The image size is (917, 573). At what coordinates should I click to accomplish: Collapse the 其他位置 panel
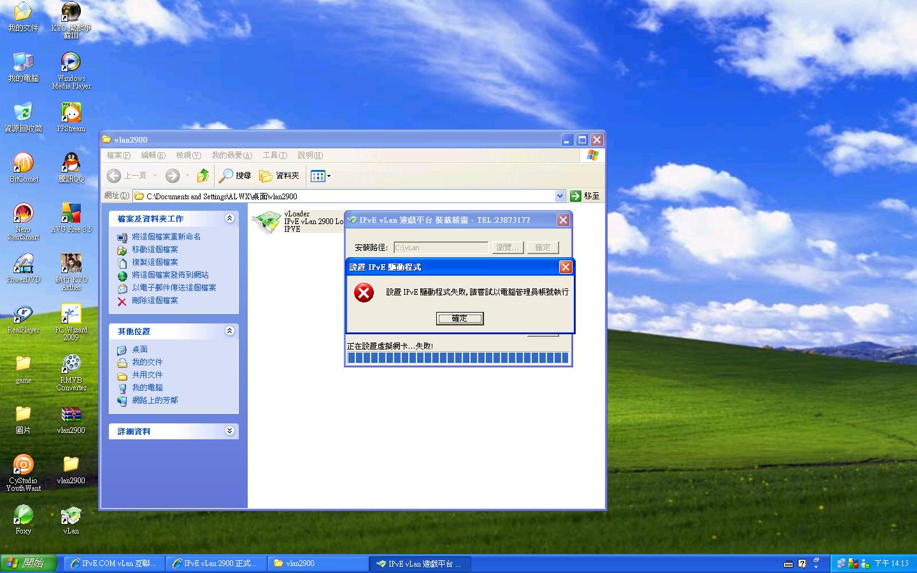[x=229, y=331]
